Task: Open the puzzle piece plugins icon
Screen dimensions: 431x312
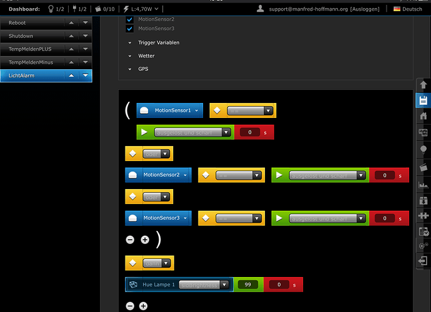Action: coord(423,215)
